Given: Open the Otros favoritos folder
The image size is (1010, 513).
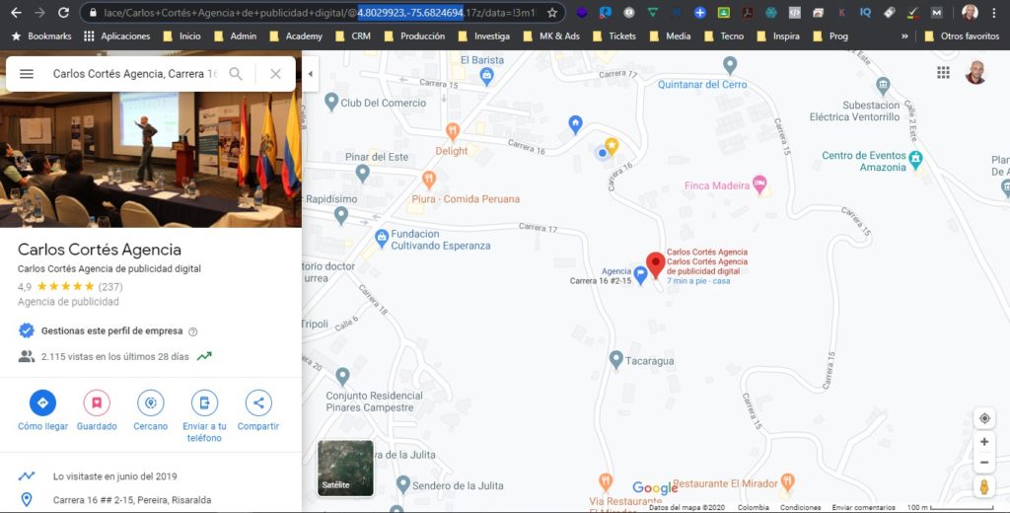Looking at the screenshot, I should 962,37.
